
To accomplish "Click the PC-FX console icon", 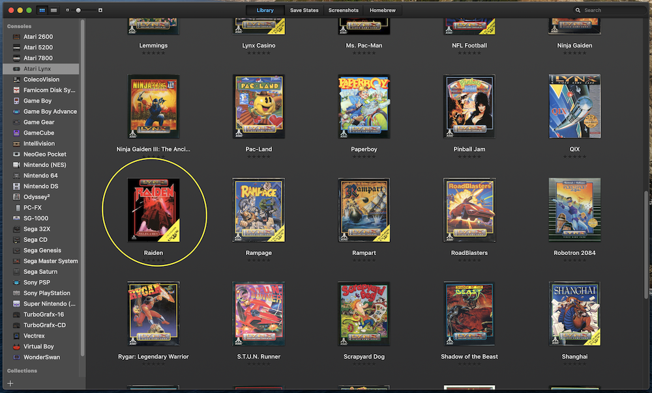I will click(17, 208).
